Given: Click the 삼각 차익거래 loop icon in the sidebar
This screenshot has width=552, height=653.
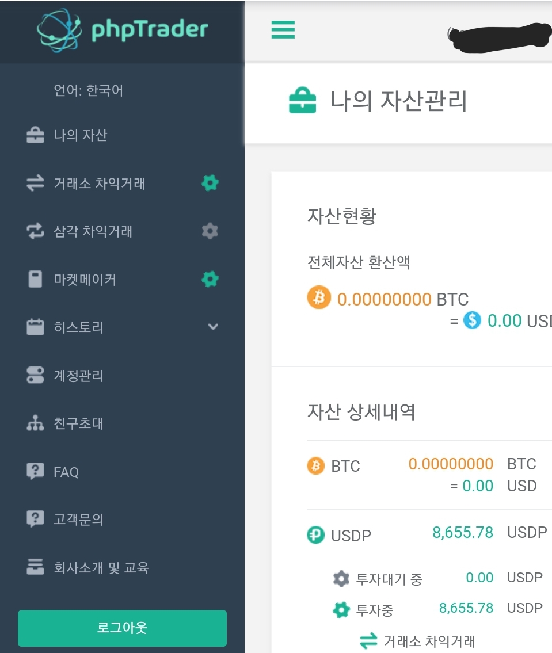Looking at the screenshot, I should click(35, 231).
